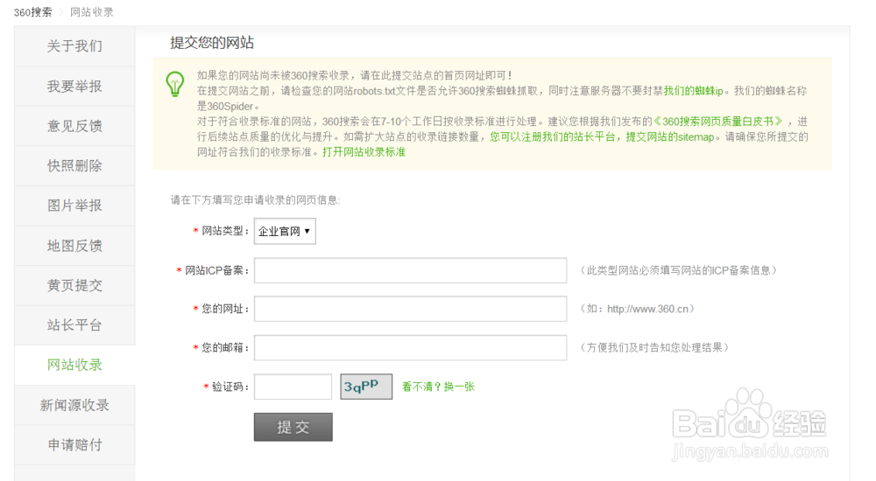Viewport: 876px width, 481px height.
Task: Focus the 您的网址 input field
Action: click(411, 309)
